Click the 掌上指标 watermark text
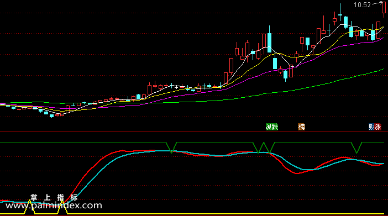 pyautogui.click(x=54, y=197)
